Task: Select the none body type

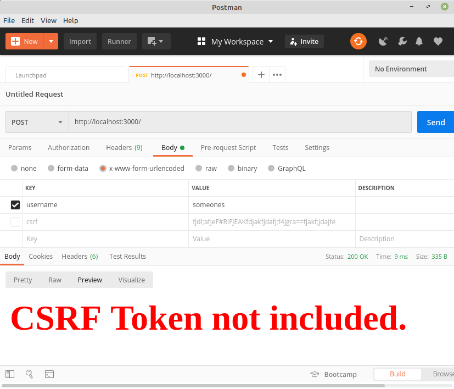Action: click(x=14, y=168)
